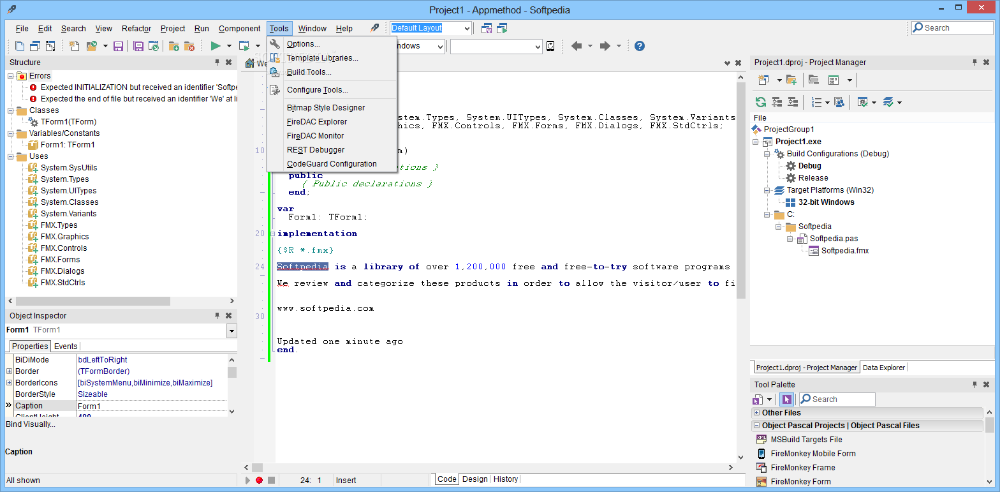The height and width of the screenshot is (492, 1000).
Task: Select Softpedia.fmx in the project tree
Action: click(x=844, y=251)
